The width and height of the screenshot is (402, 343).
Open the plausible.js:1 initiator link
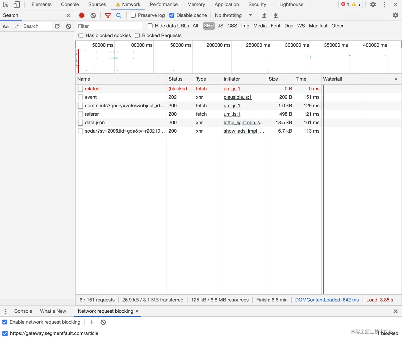(238, 97)
